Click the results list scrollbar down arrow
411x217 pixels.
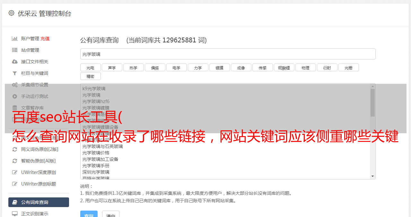click(x=372, y=176)
